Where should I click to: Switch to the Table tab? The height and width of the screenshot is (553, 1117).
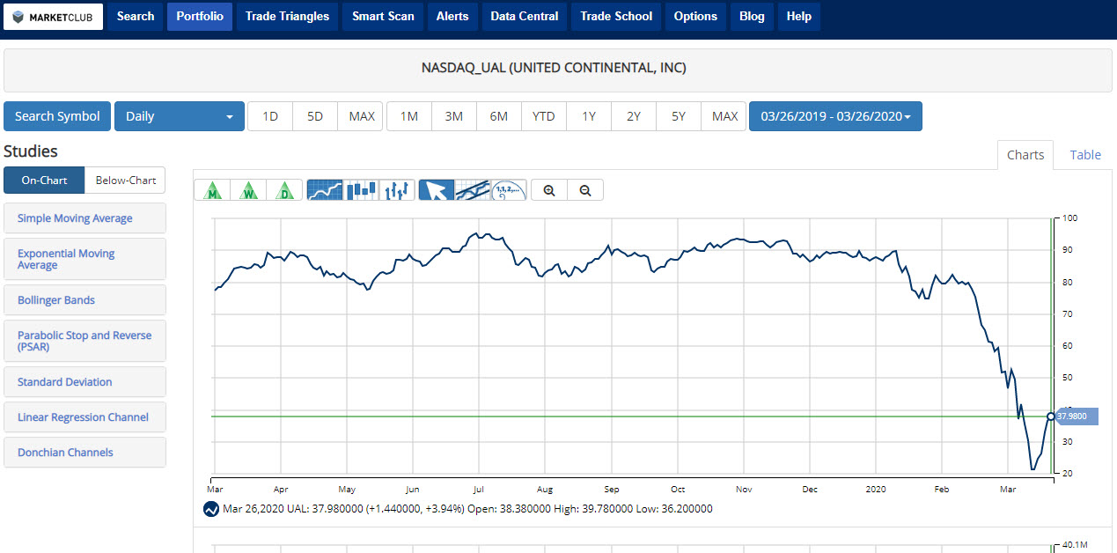coord(1085,155)
